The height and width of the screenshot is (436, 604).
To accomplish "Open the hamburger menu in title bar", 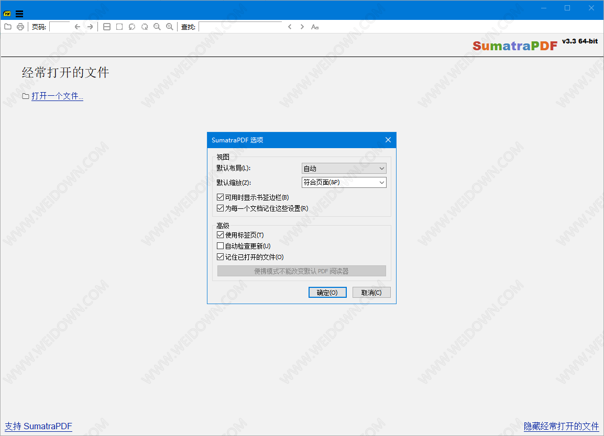I will [19, 14].
